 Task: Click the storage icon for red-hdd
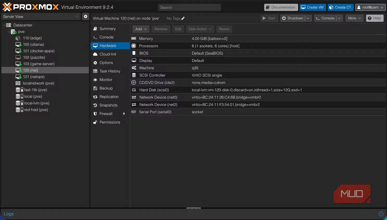pos(20,110)
